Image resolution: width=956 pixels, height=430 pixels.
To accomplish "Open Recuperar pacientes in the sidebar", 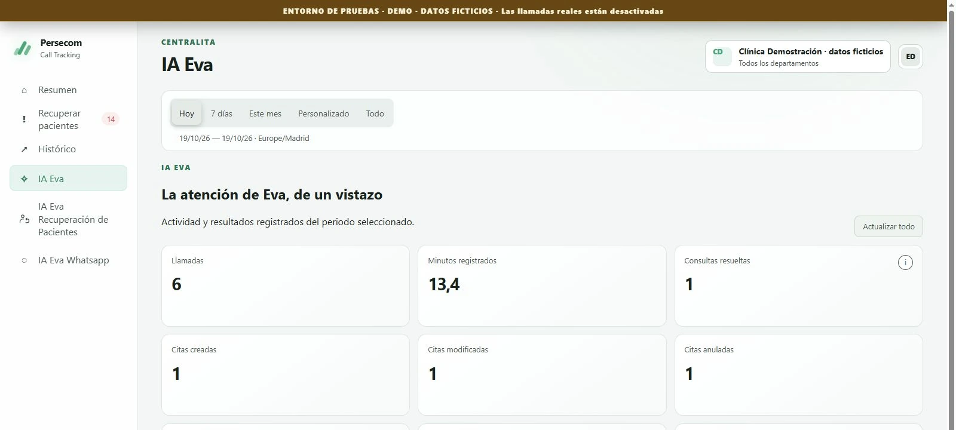I will (x=68, y=119).
